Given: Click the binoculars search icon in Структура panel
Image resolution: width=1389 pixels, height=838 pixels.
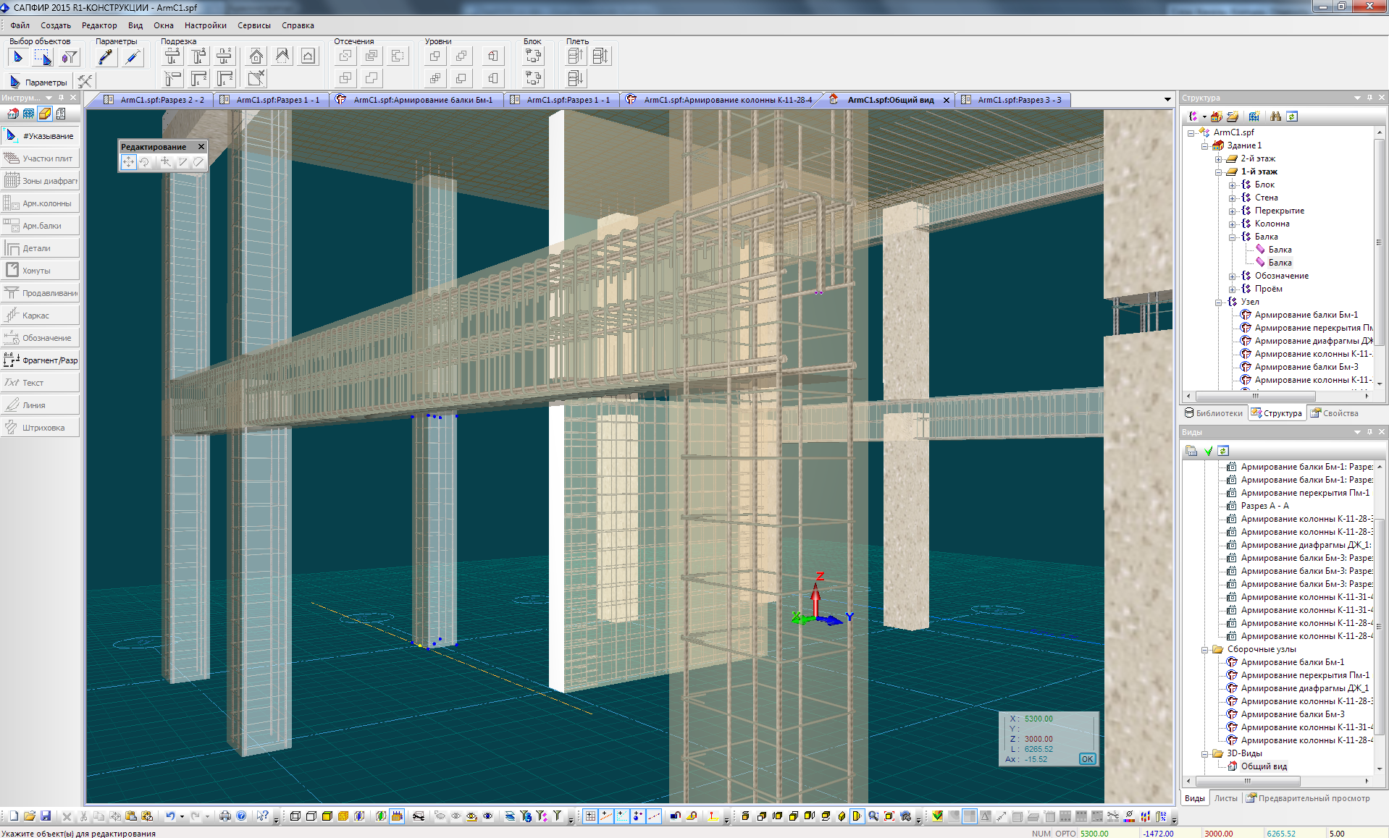Looking at the screenshot, I should (x=1275, y=117).
